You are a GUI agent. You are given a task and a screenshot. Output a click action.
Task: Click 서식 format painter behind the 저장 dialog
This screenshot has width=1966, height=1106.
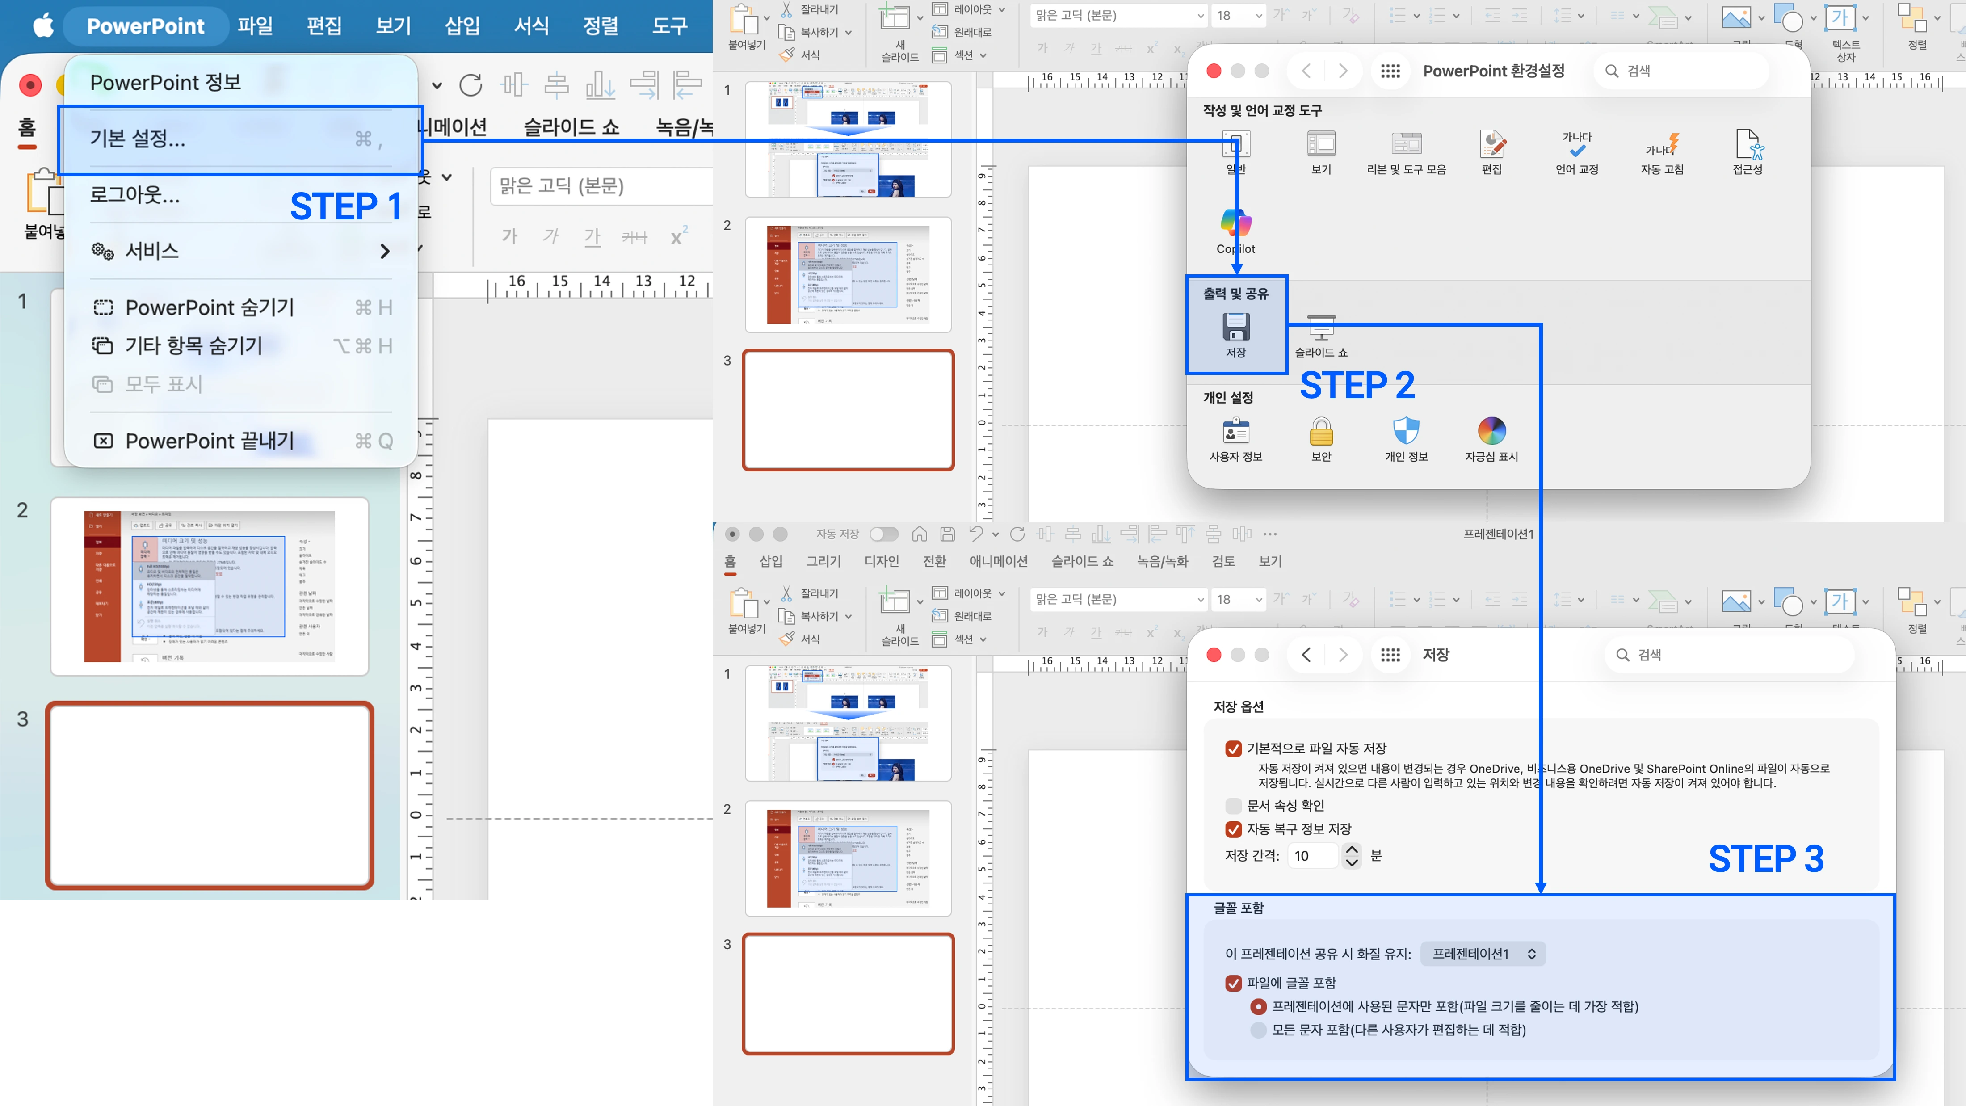tap(787, 639)
